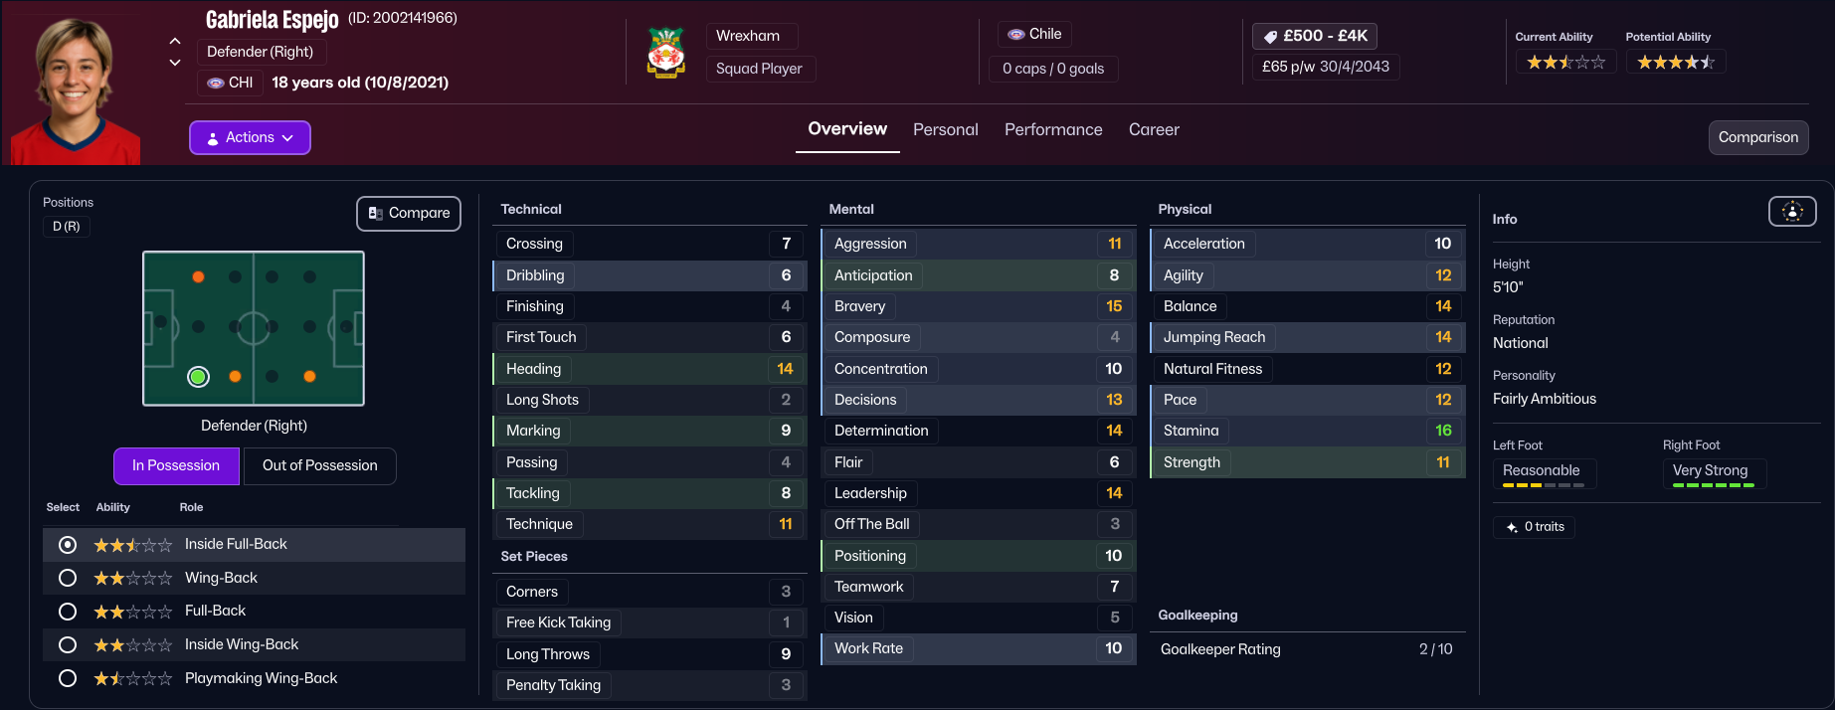Click the player traits sparkle icon

(1512, 527)
